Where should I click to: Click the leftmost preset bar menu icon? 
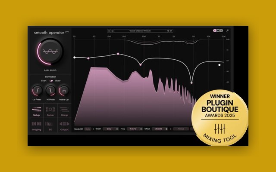tap(109, 31)
